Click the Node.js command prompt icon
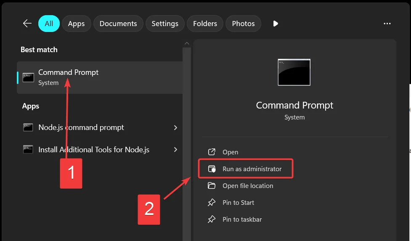 click(28, 127)
